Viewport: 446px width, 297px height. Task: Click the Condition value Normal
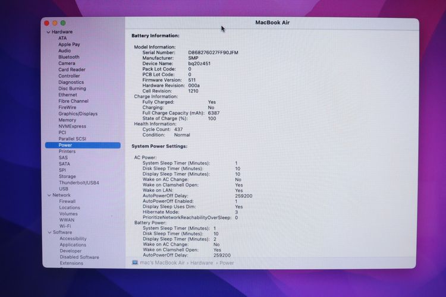point(182,135)
